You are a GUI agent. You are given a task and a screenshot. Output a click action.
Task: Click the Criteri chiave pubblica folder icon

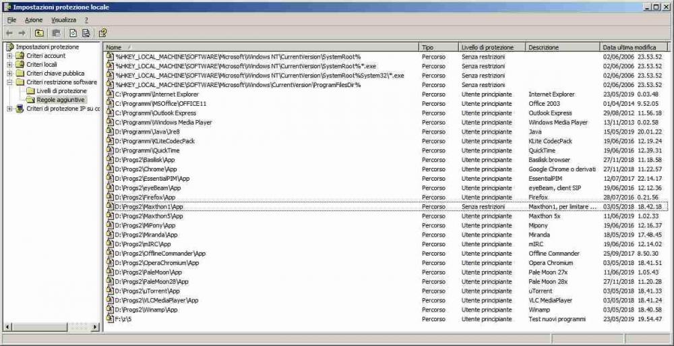coord(20,73)
